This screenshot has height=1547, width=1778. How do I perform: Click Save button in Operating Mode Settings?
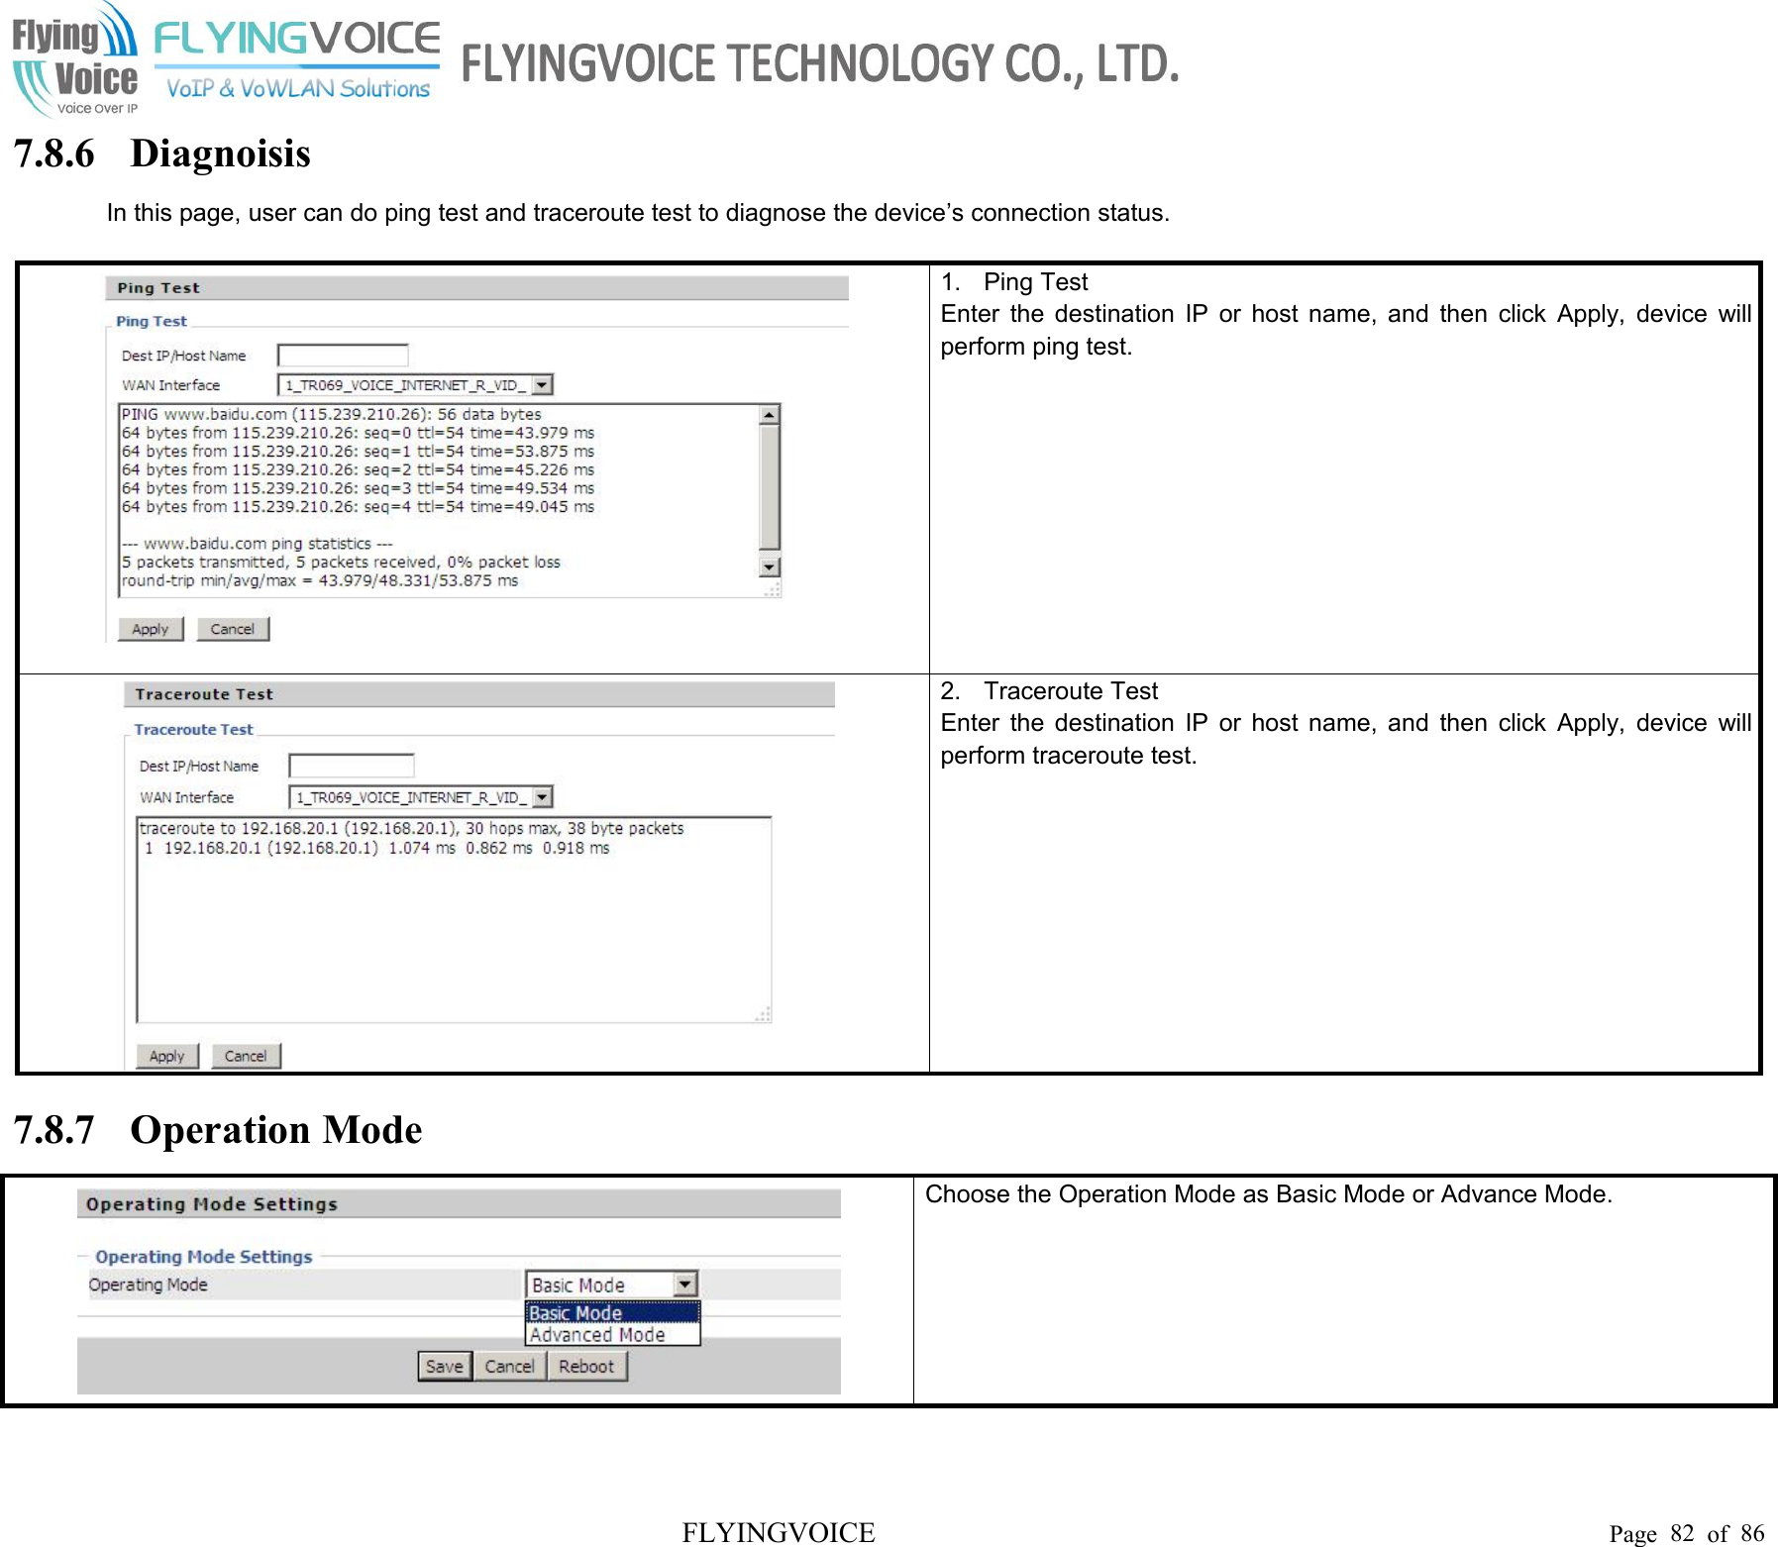445,1366
